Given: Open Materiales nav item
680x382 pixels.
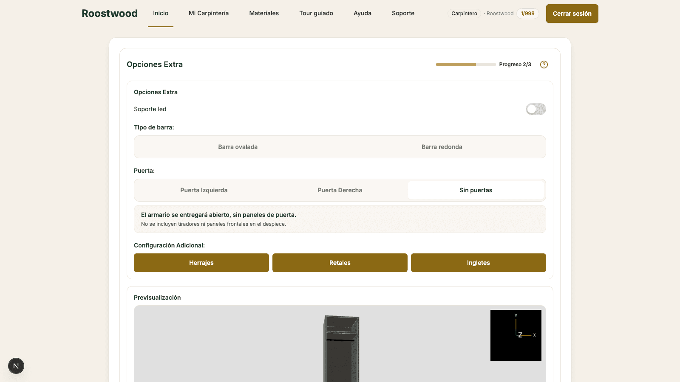Looking at the screenshot, I should [264, 13].
